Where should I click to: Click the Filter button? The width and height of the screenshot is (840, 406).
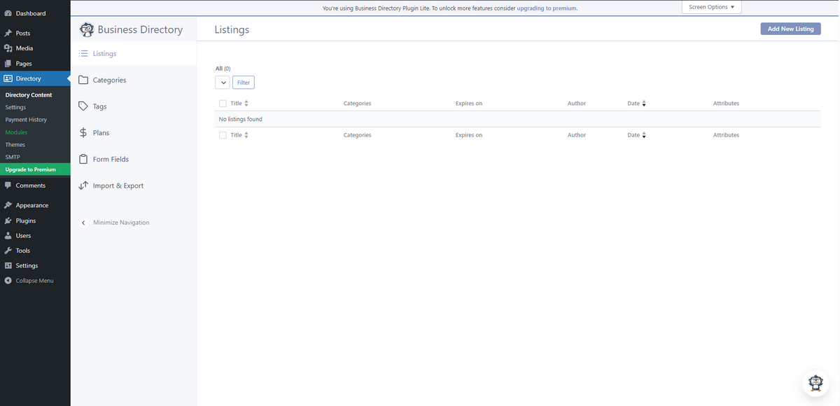coord(244,83)
